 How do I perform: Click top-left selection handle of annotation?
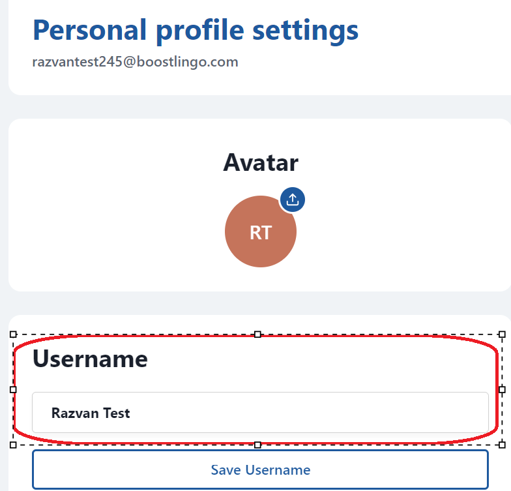coord(13,334)
